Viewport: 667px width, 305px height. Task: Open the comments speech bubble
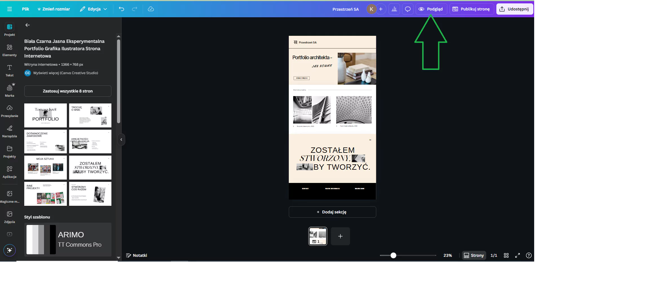408,9
